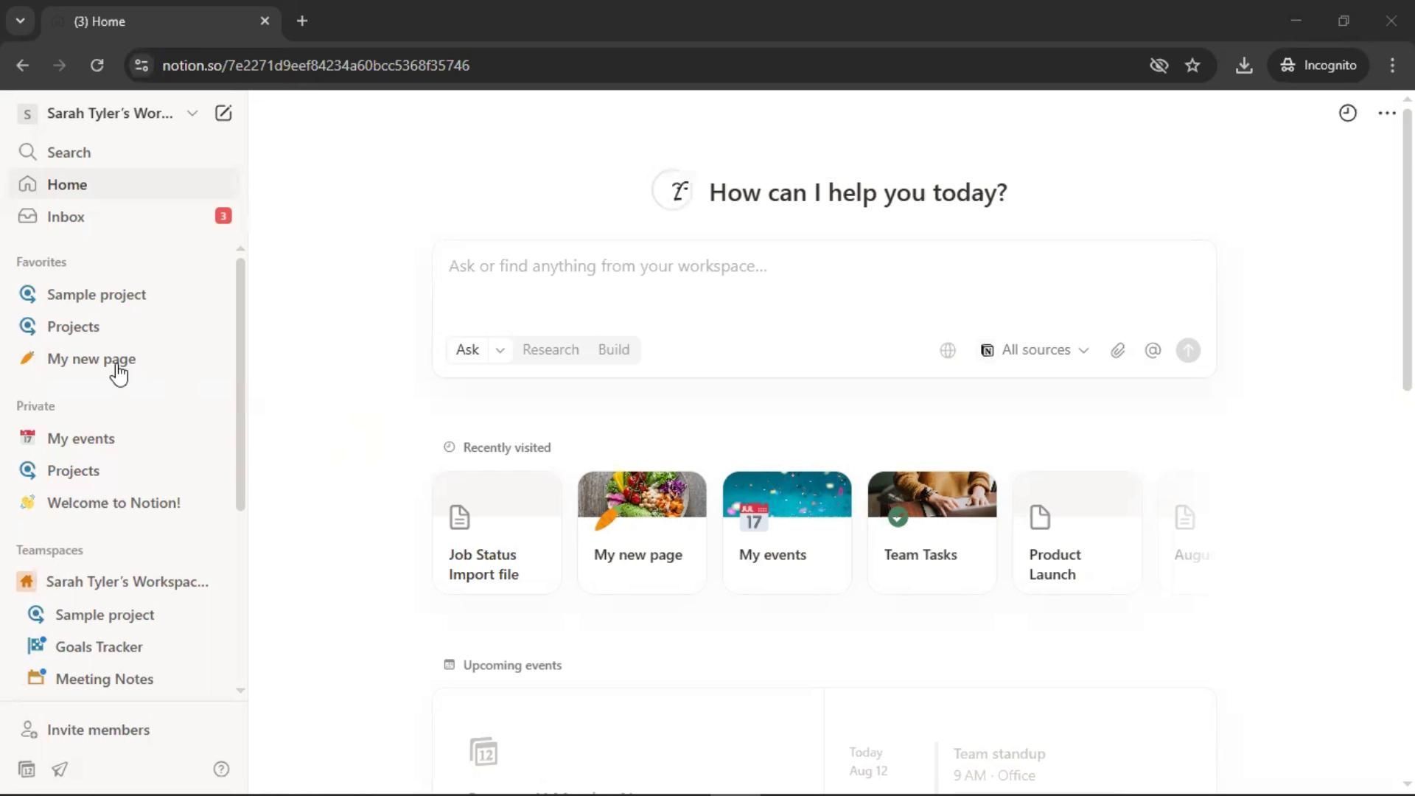The width and height of the screenshot is (1415, 796).
Task: Click the new page compose icon
Action: tap(223, 114)
